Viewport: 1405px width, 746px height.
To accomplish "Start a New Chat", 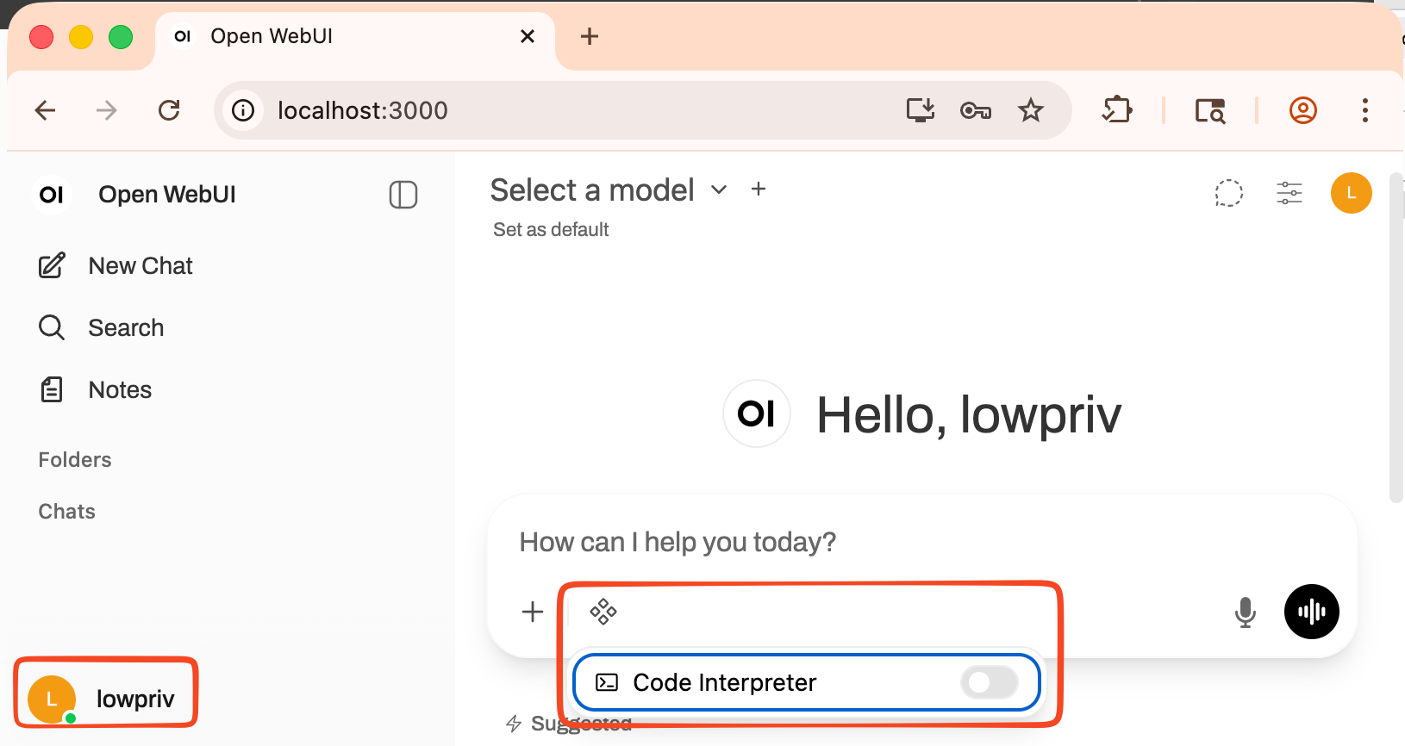I will (x=140, y=266).
